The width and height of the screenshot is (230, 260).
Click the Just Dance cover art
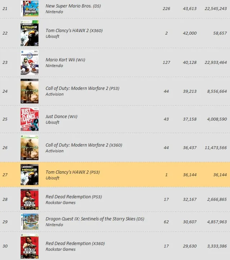(29, 119)
